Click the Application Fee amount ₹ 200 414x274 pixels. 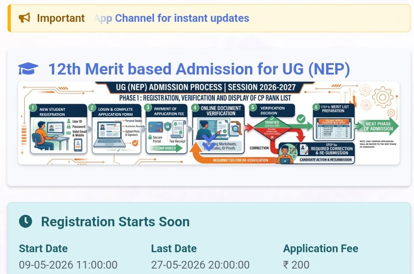pos(296,265)
